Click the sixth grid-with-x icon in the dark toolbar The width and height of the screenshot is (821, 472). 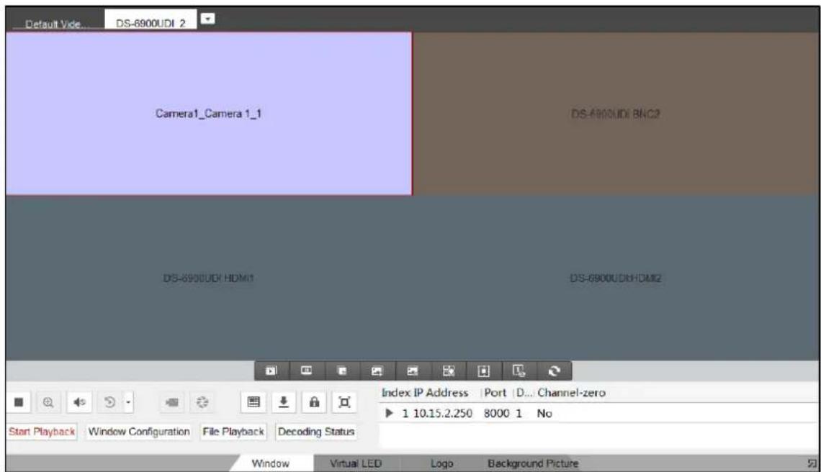point(448,371)
